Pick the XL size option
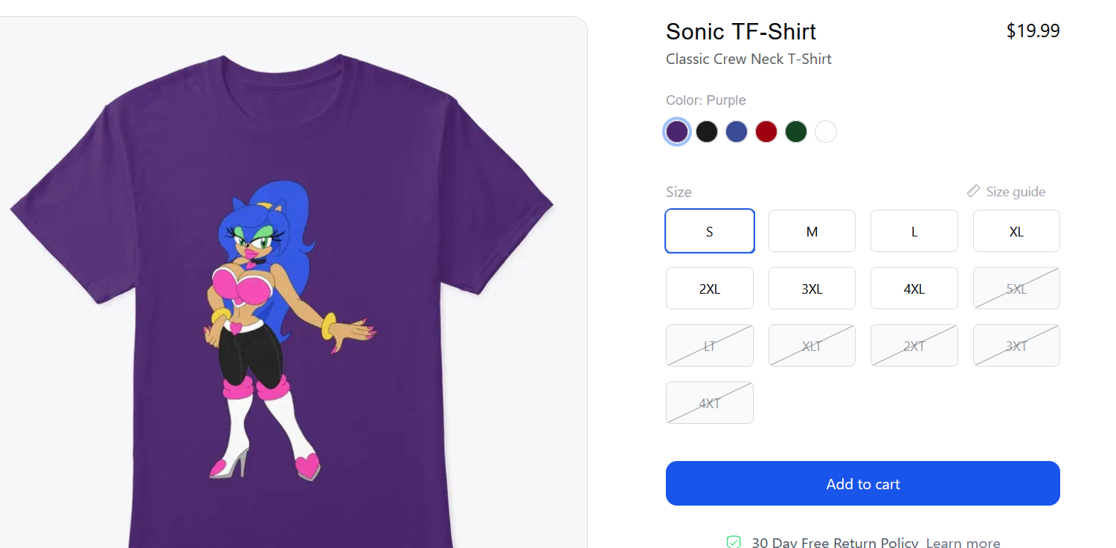Viewport: 1116px width, 548px height. [1016, 231]
